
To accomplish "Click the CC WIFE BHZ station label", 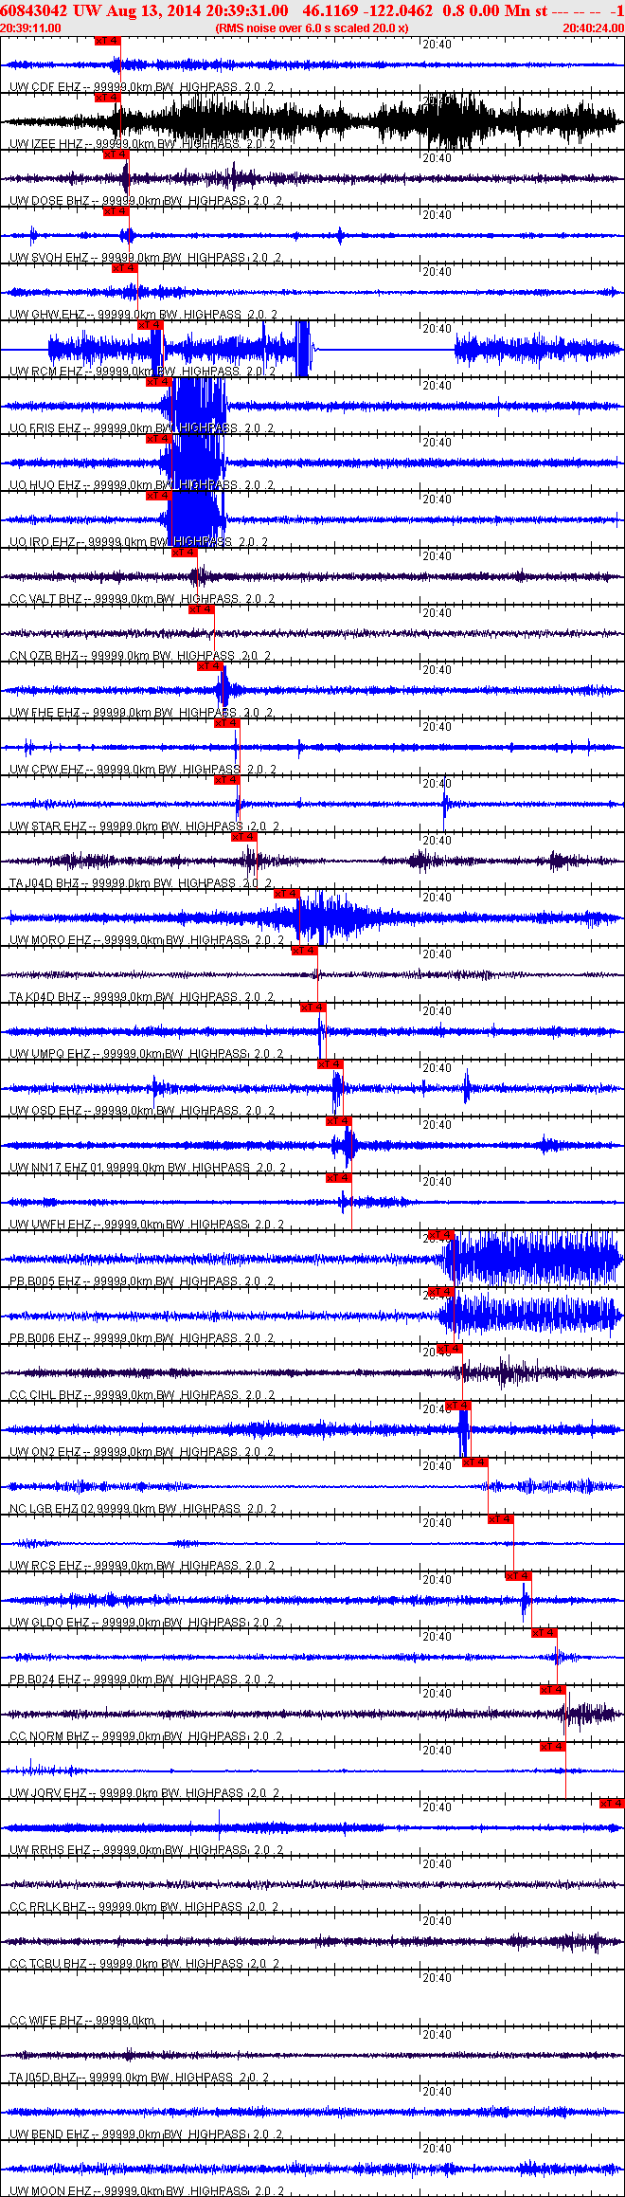I will tap(45, 2021).
